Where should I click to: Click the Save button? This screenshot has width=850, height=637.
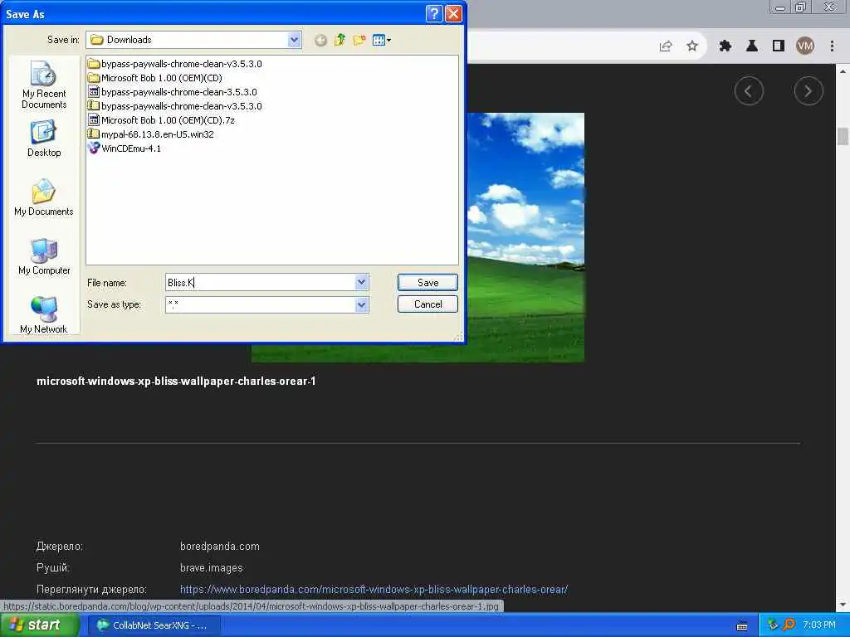pyautogui.click(x=427, y=282)
